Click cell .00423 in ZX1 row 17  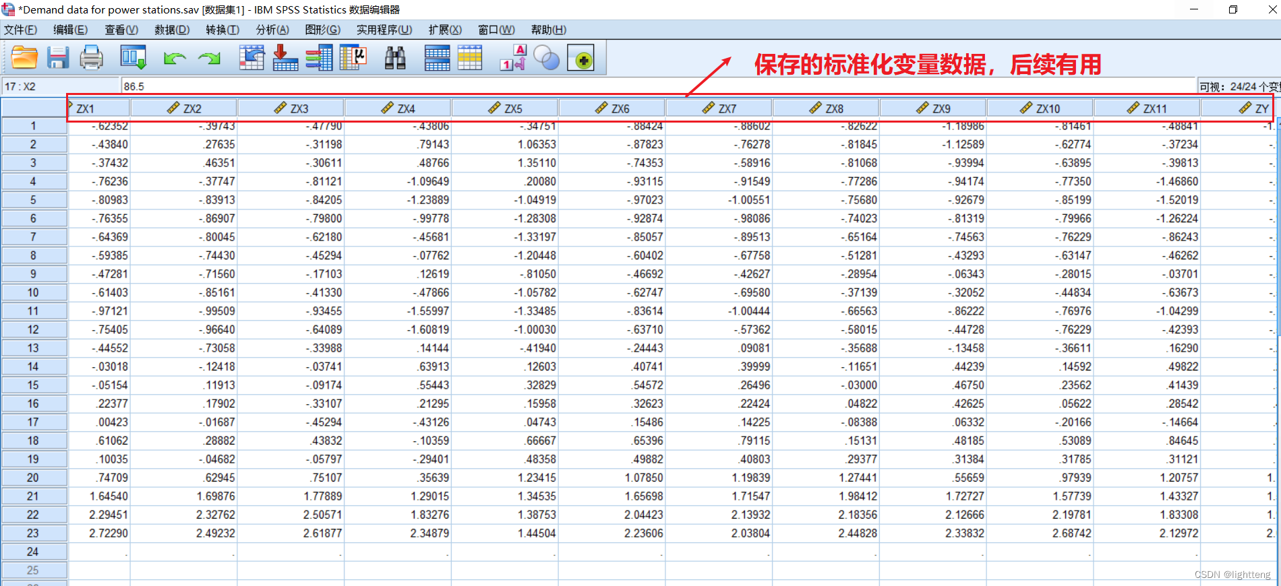(99, 422)
